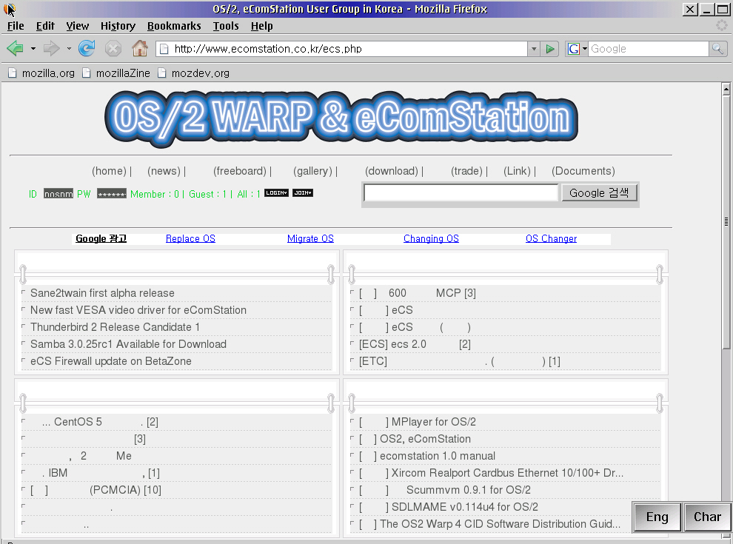Open the Forward history dropdown arrow
The height and width of the screenshot is (544, 733).
(x=69, y=48)
